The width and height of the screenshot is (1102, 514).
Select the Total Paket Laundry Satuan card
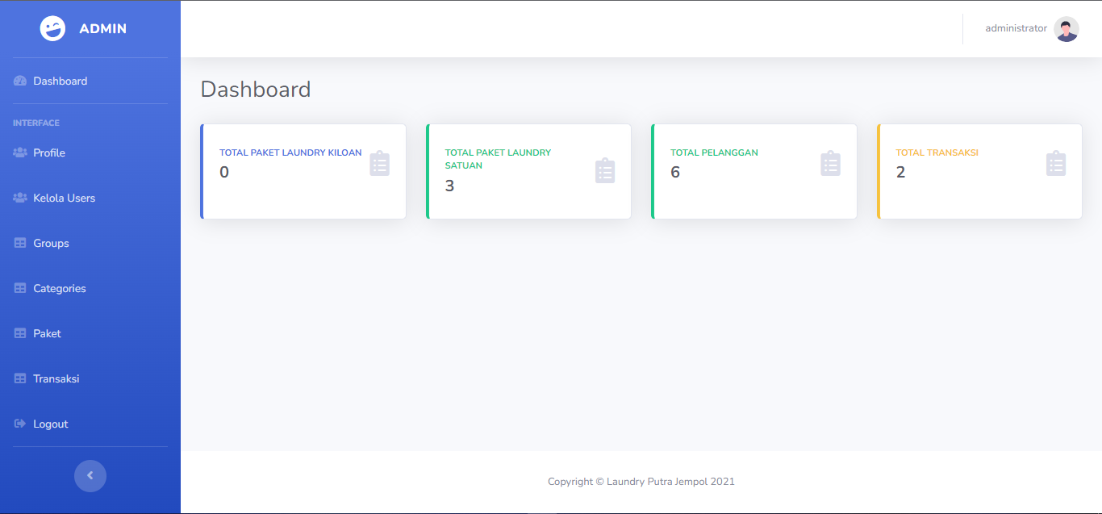[x=528, y=171]
